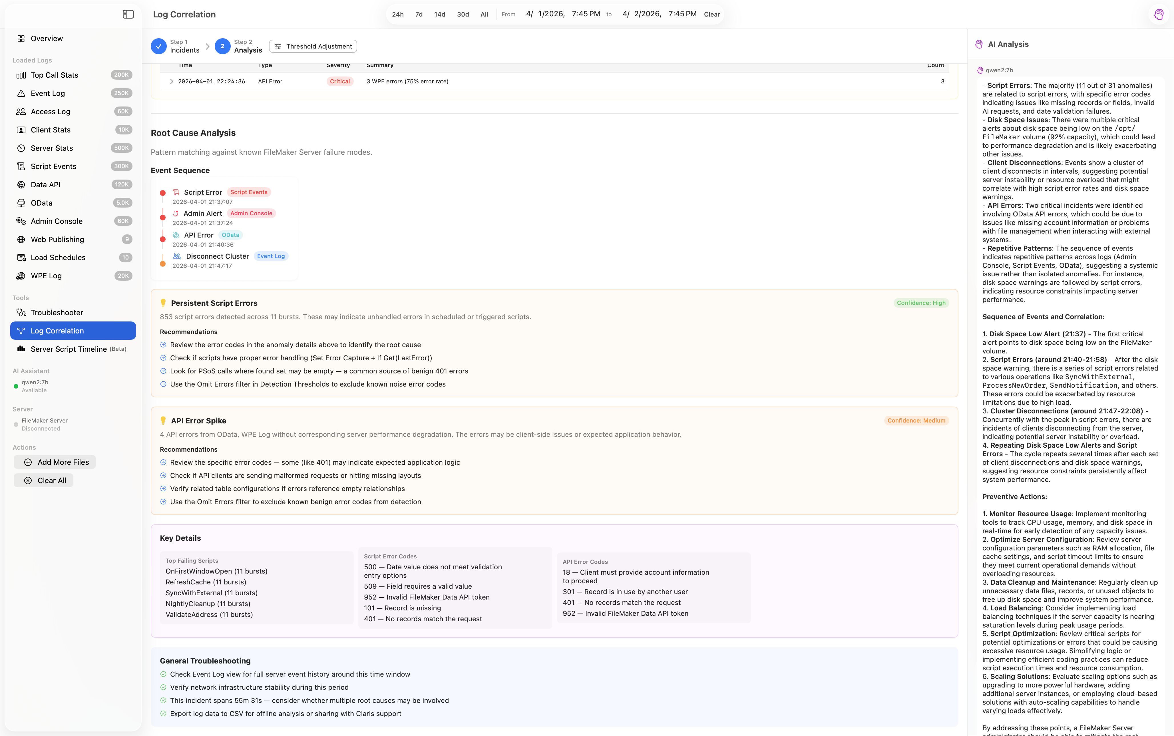
Task: Open Data API log view
Action: click(x=45, y=184)
